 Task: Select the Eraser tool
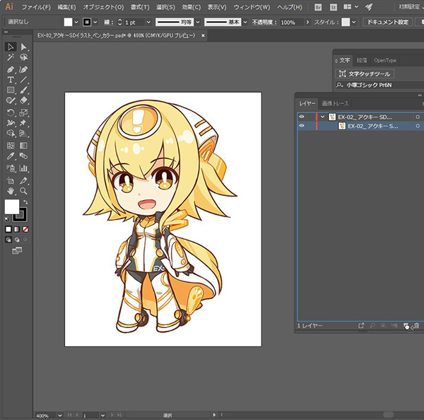pyautogui.click(x=23, y=100)
